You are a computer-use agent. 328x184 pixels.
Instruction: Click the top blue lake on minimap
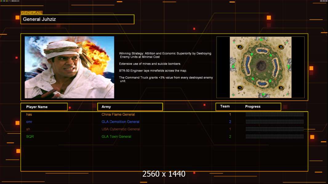coord(262,51)
